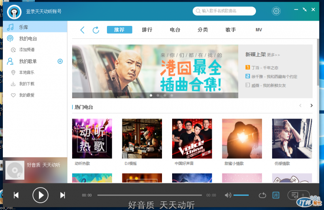Show next 热门电台 page arrow
Image resolution: width=324 pixels, height=210 pixels.
click(x=311, y=106)
